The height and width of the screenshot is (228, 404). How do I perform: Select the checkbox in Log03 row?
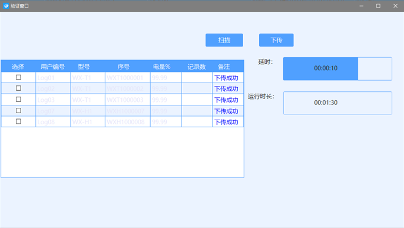pos(18,99)
